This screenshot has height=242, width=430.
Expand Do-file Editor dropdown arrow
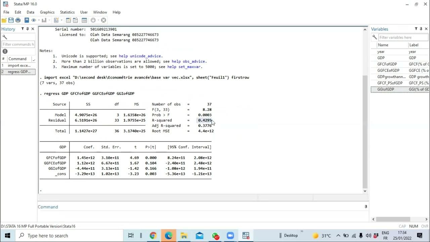click(x=61, y=20)
